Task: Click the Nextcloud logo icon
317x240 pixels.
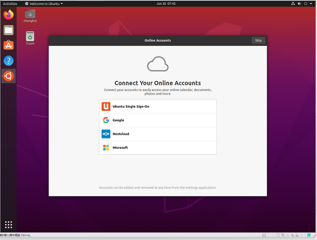Action: [x=106, y=134]
